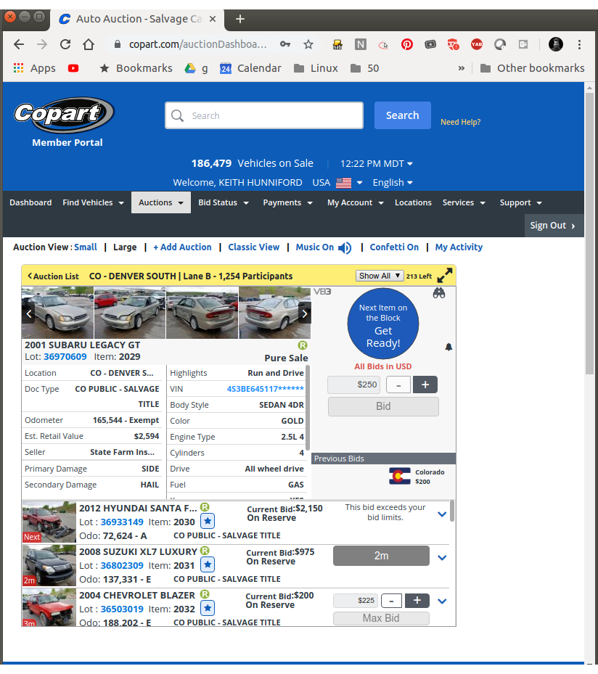598x674 pixels.
Task: Expand auction panel with fullscreen arrows icon
Action: 445,276
